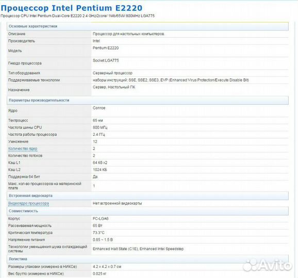The width and height of the screenshot is (298, 278).
Task: Open the Видеоядро процессора link
Action: (x=28, y=203)
